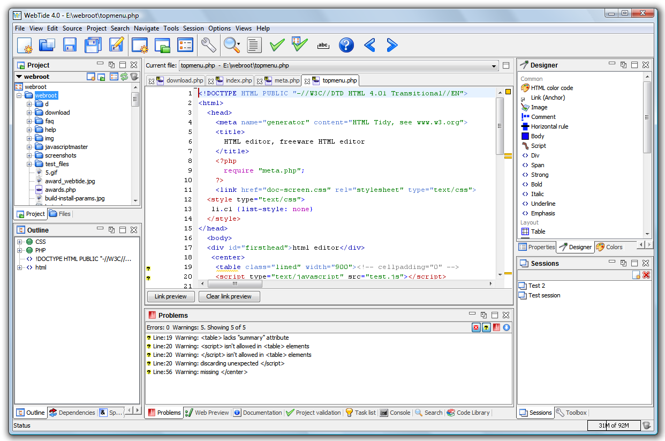Open the wrench settings tool
The width and height of the screenshot is (665, 441).
pos(208,46)
